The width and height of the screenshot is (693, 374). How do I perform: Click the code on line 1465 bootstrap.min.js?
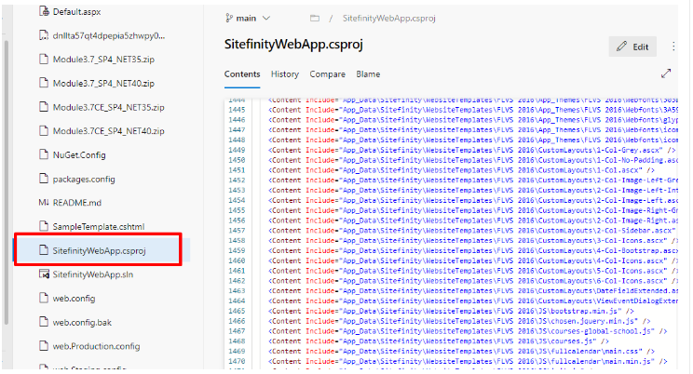coord(451,311)
